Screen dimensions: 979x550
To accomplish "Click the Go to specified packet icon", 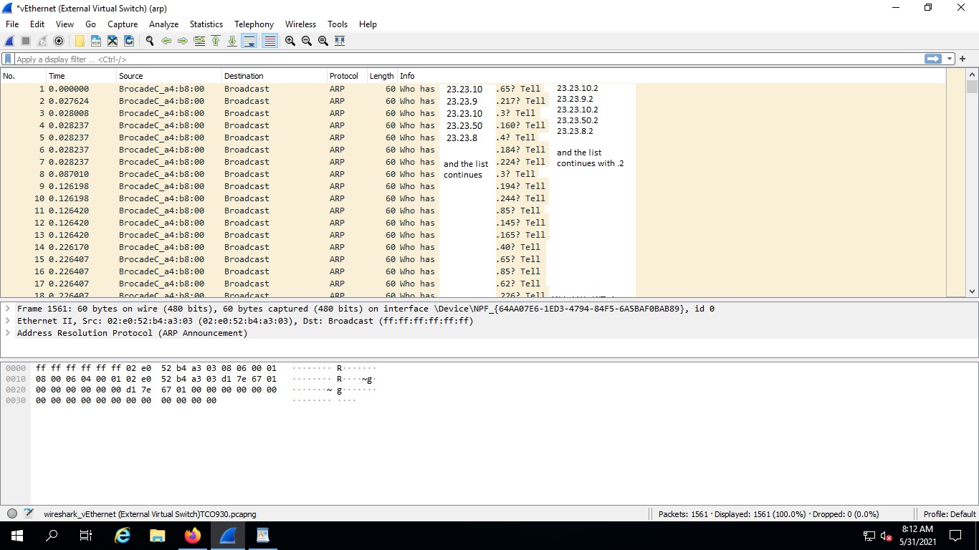I will click(x=199, y=41).
